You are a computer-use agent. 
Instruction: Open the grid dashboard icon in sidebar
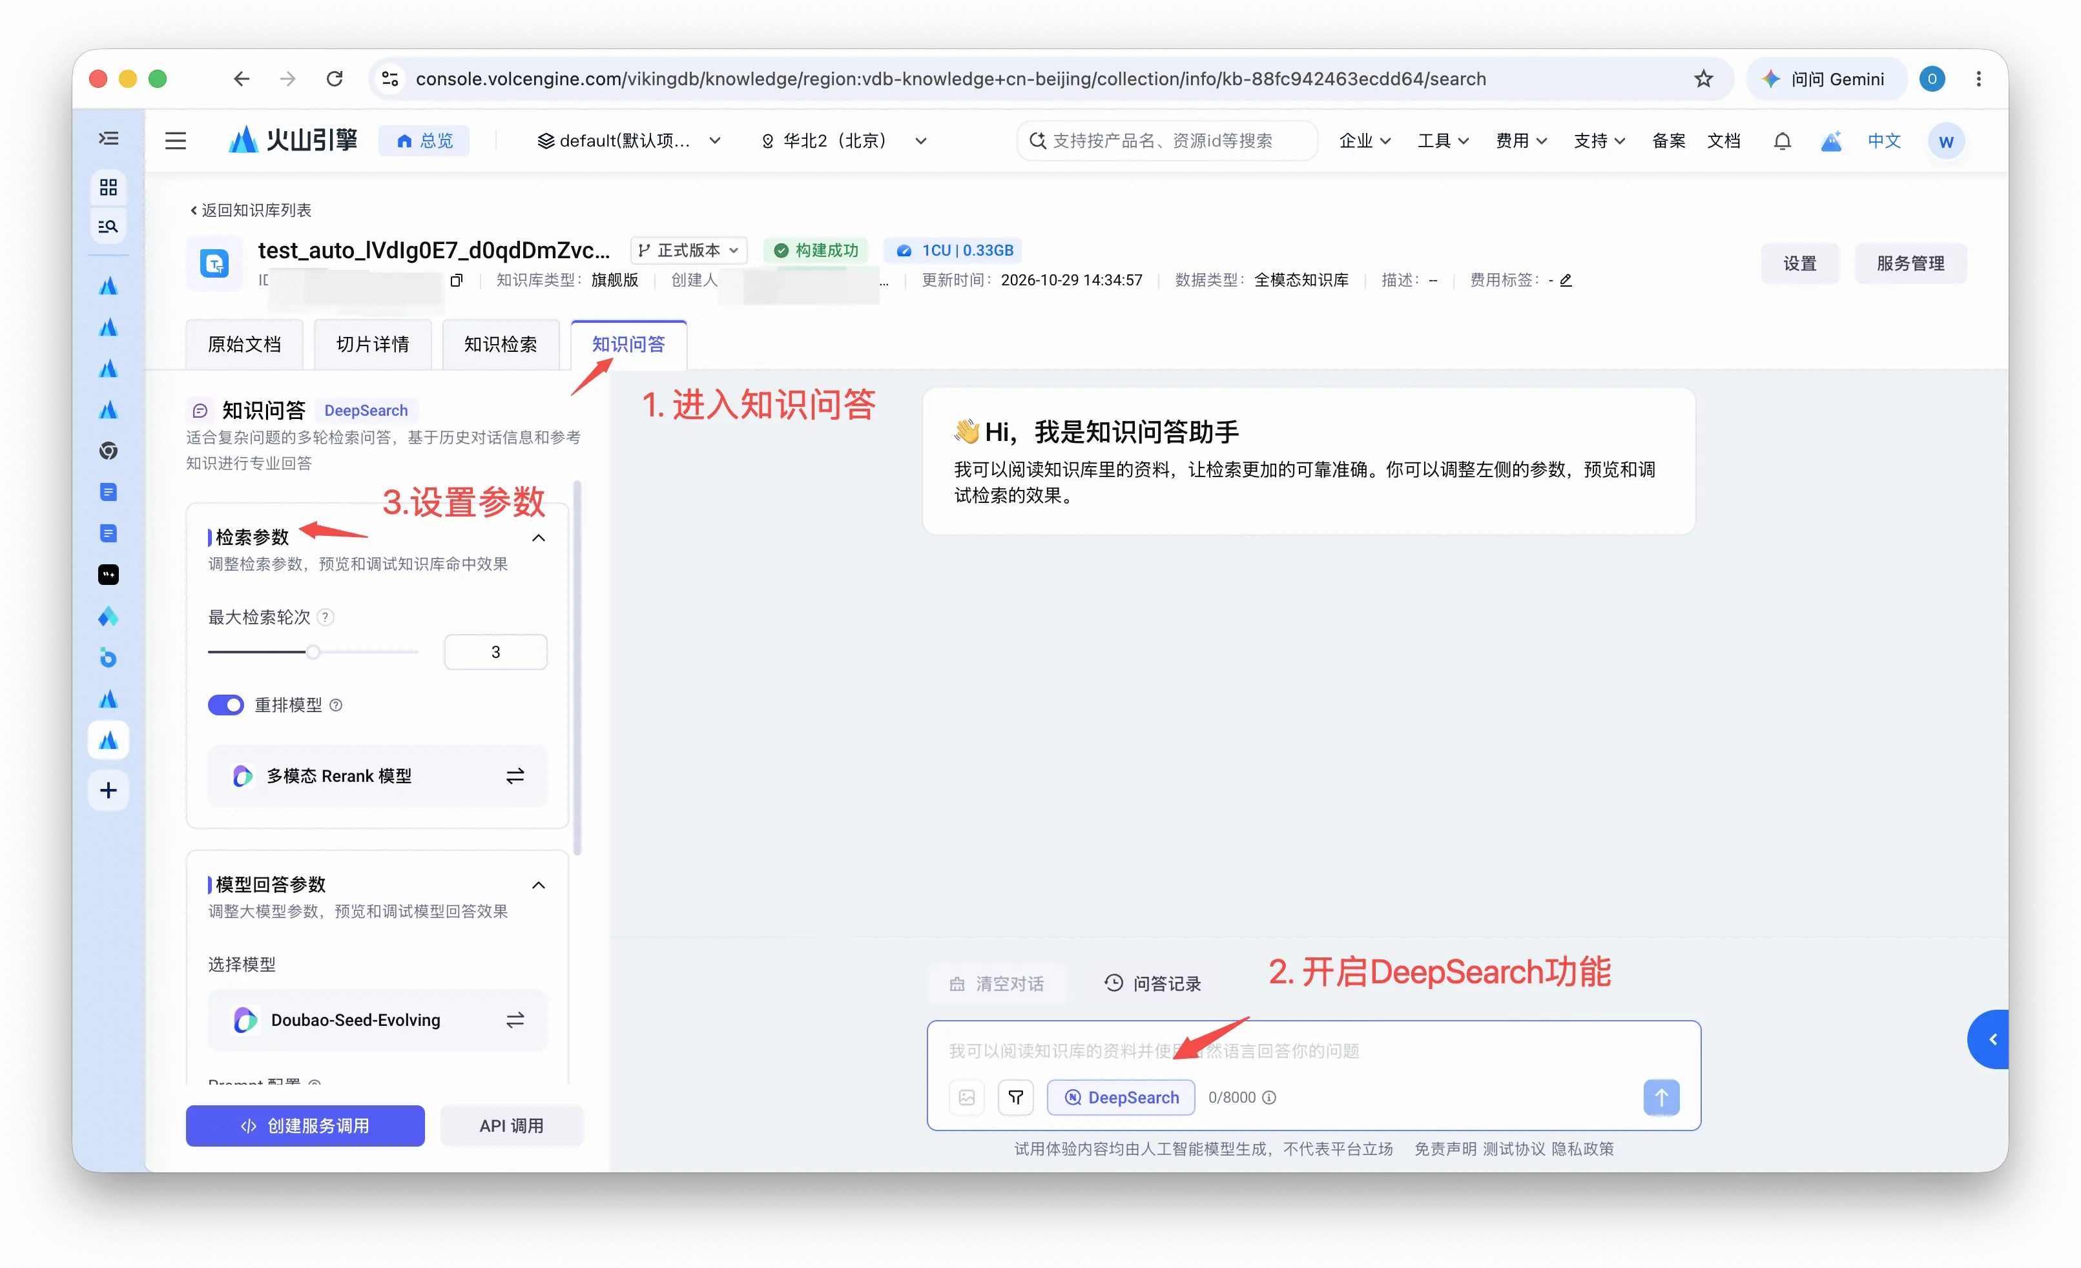108,187
